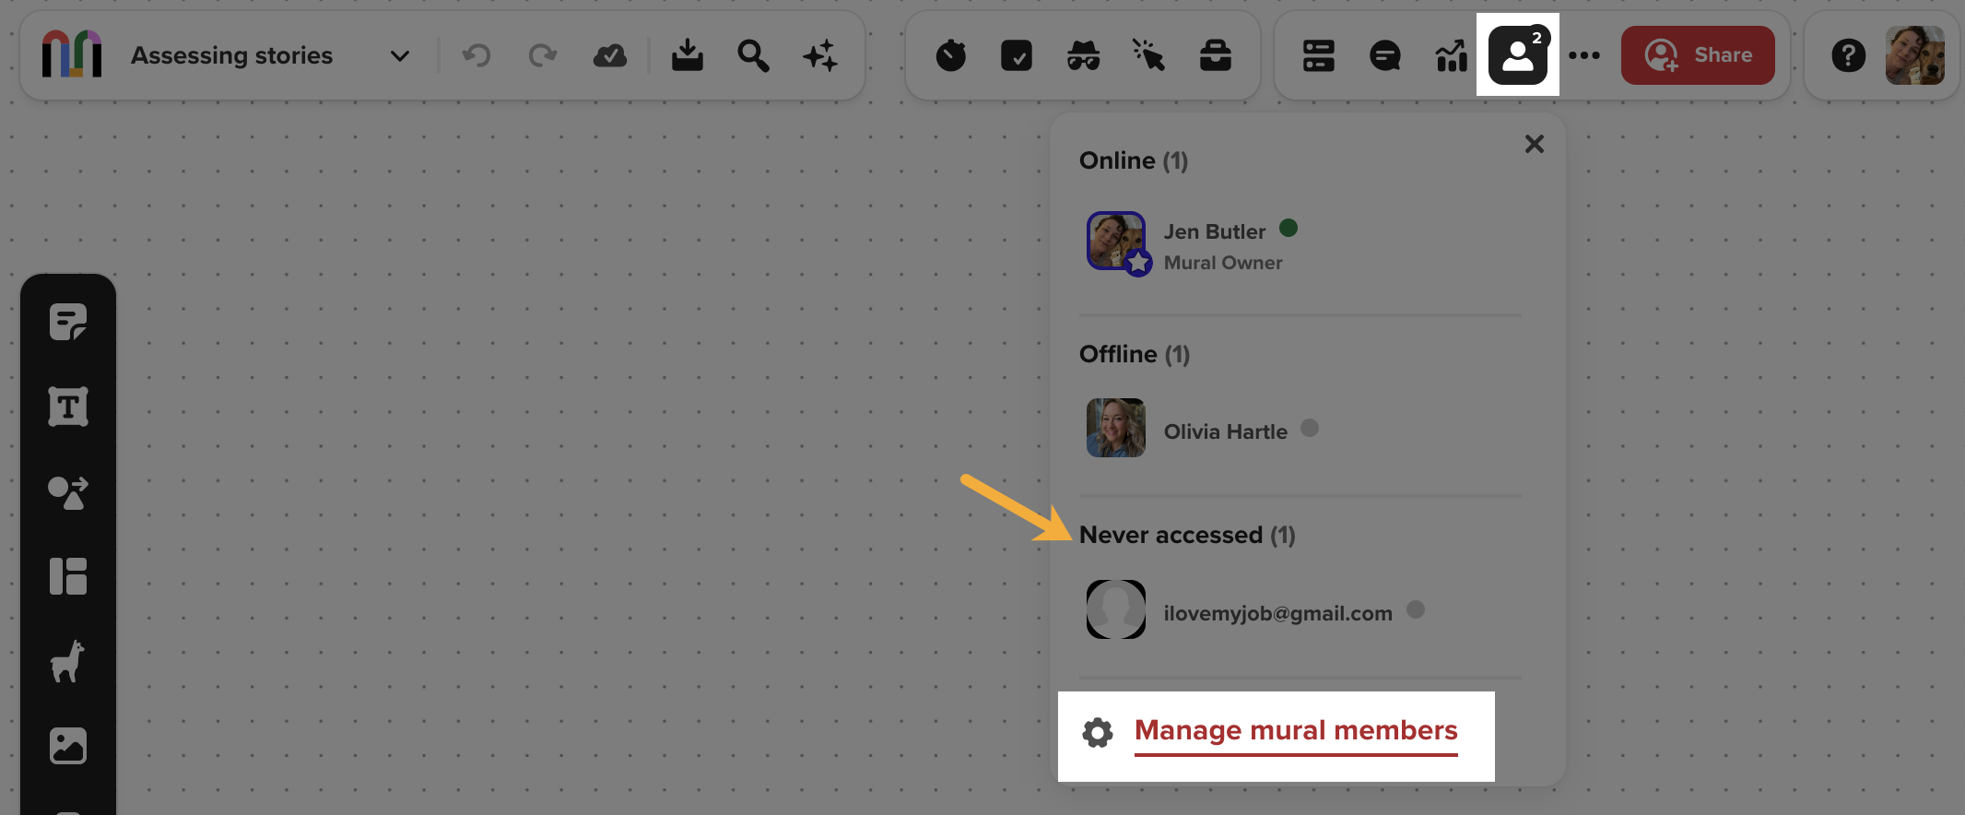1965x815 pixels.
Task: Click the undo arrow icon
Action: click(x=477, y=55)
